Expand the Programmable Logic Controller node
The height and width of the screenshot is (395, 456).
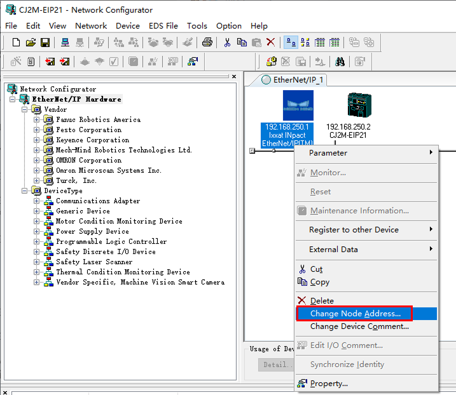click(x=37, y=241)
